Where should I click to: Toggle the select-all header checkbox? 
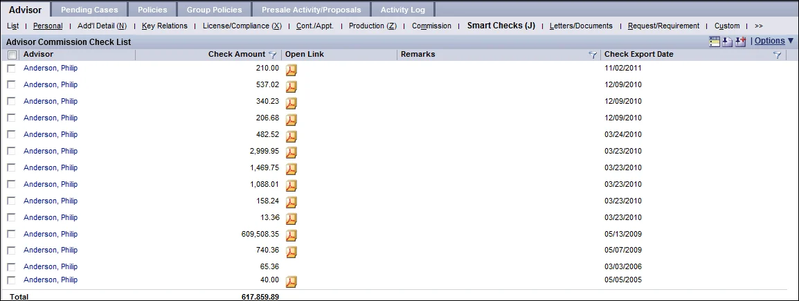[x=12, y=55]
